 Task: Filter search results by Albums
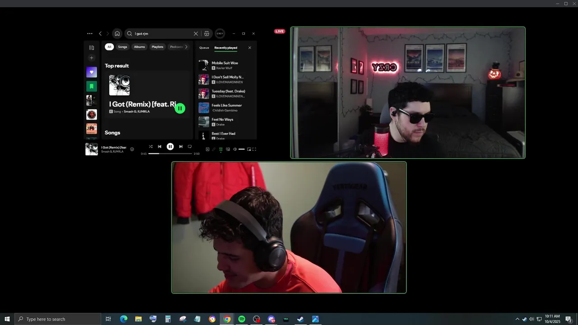tap(140, 47)
